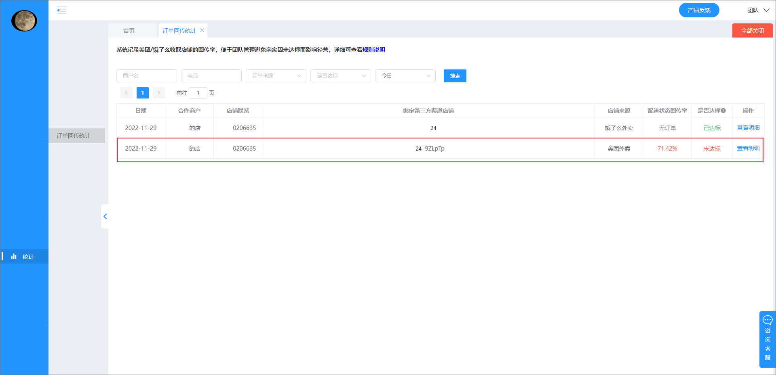Open the 订单来源 dropdown
The image size is (776, 375).
click(276, 76)
